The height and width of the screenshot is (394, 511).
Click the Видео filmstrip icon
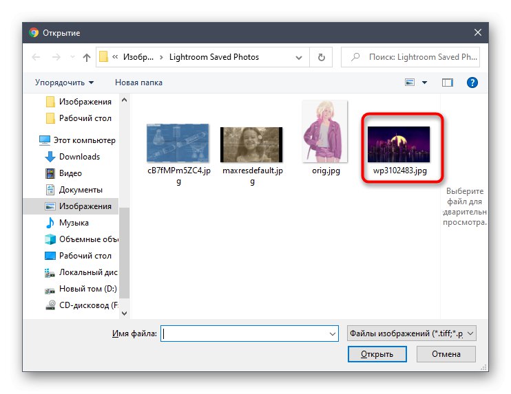click(x=50, y=173)
